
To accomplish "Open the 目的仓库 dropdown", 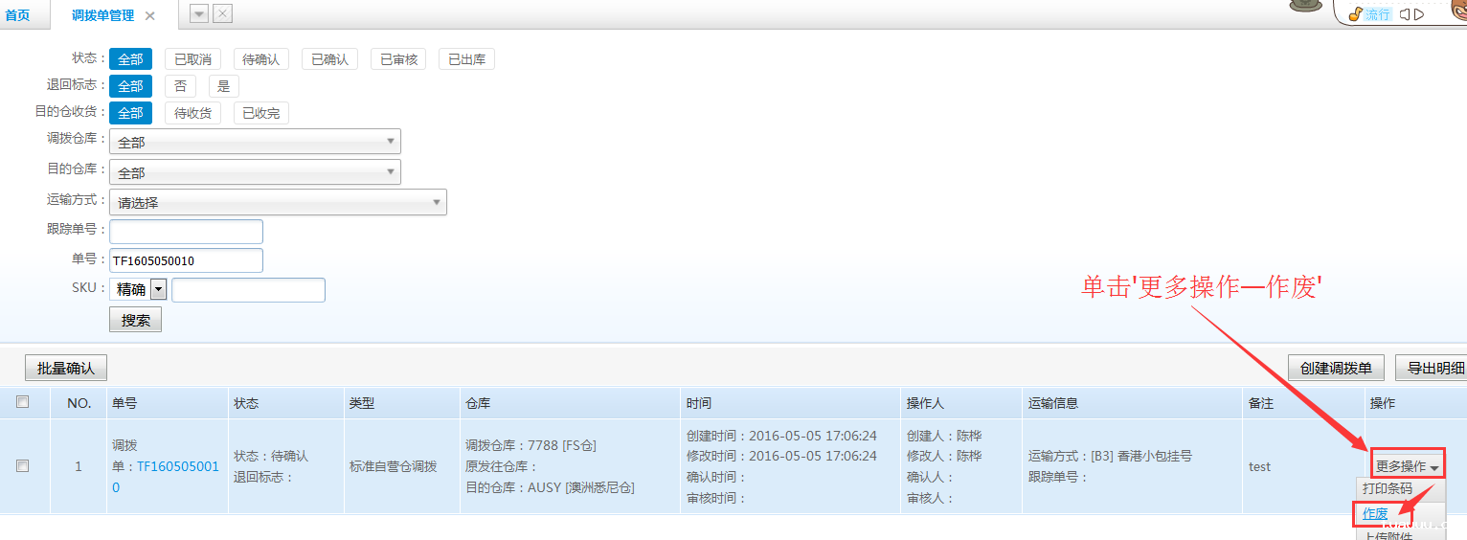I will coord(255,172).
